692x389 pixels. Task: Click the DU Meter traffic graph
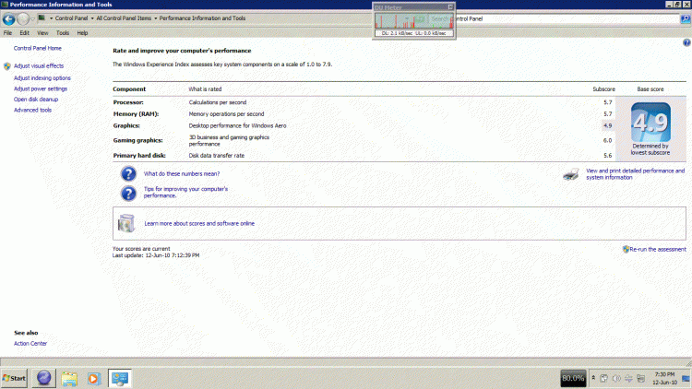click(x=414, y=20)
